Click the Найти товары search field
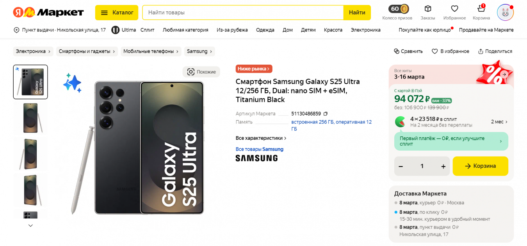 click(x=243, y=12)
